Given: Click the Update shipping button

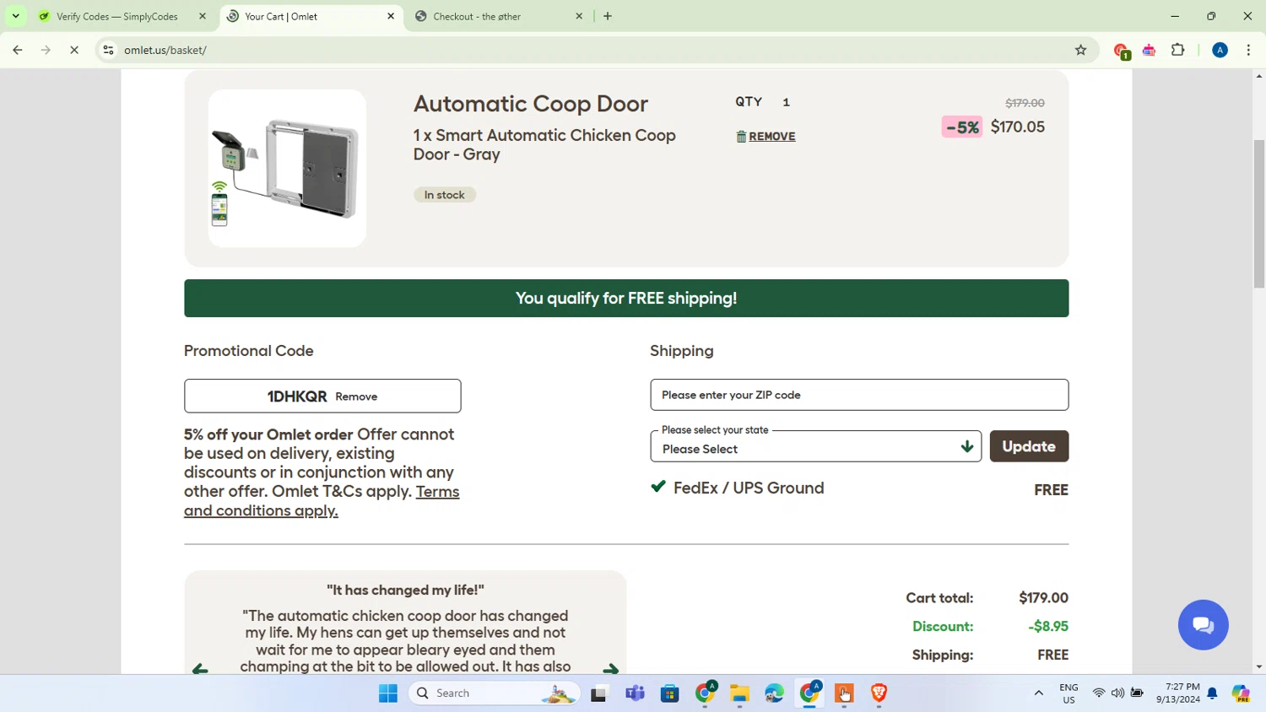Looking at the screenshot, I should pos(1029,446).
